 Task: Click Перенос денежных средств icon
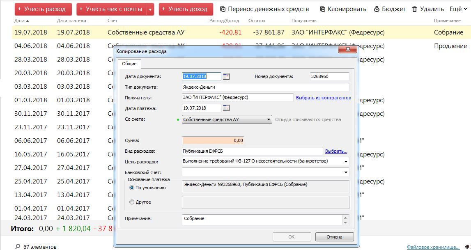pos(223,9)
